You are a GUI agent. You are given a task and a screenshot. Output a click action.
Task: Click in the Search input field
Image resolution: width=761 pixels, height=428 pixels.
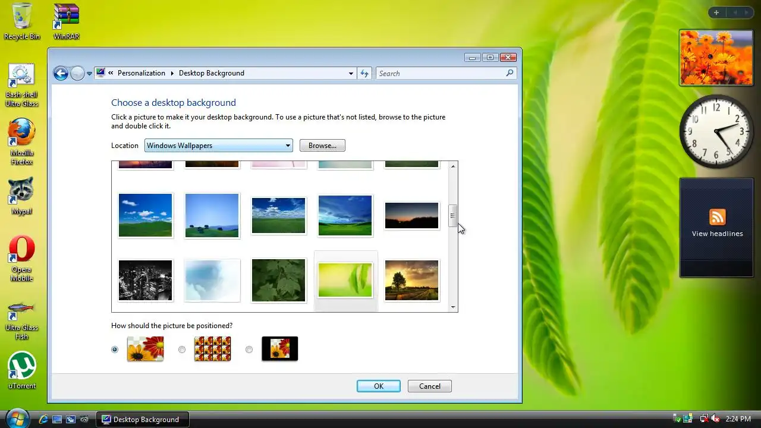click(x=441, y=73)
